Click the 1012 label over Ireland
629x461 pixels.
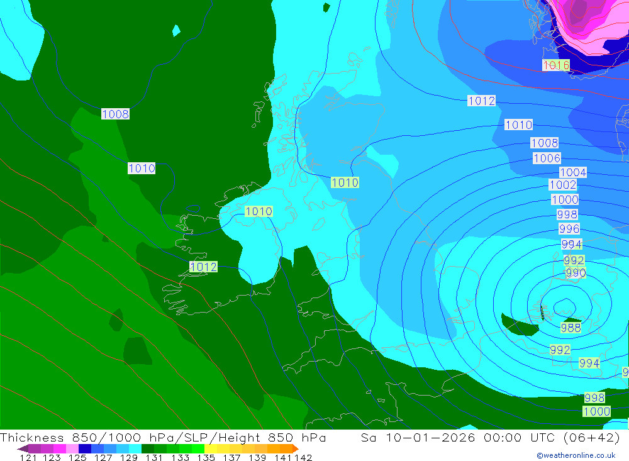[x=203, y=267]
